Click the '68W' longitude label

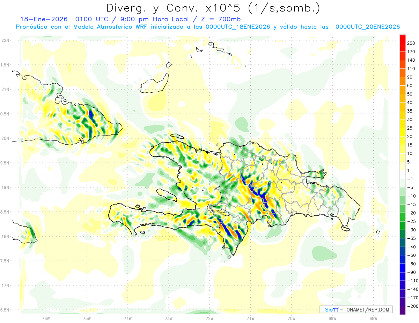pyautogui.click(x=373, y=318)
